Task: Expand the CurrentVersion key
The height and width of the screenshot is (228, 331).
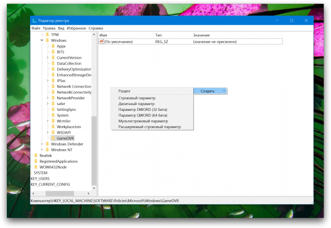Action: tap(47, 57)
